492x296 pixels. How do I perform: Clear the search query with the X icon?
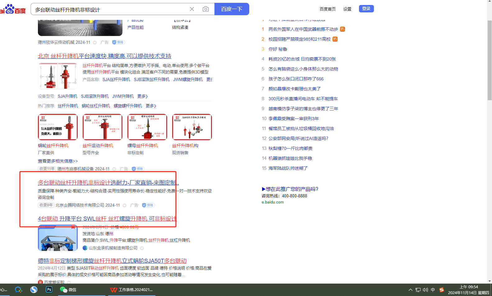pos(192,9)
